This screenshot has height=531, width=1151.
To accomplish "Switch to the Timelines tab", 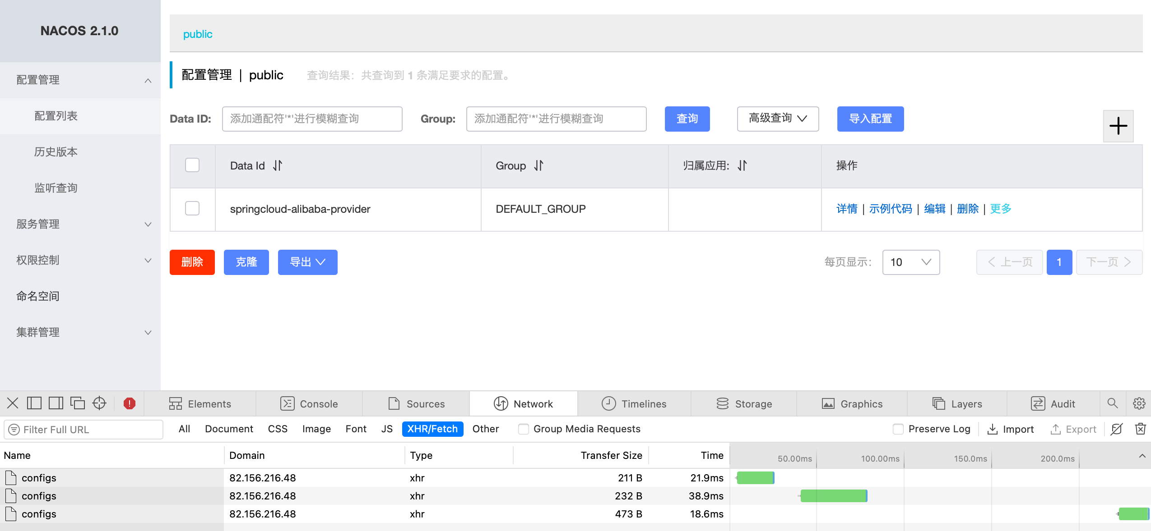I will tap(634, 403).
